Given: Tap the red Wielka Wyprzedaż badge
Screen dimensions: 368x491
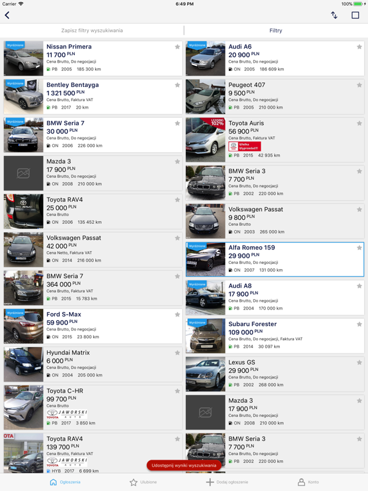Looking at the screenshot, I should click(245, 146).
